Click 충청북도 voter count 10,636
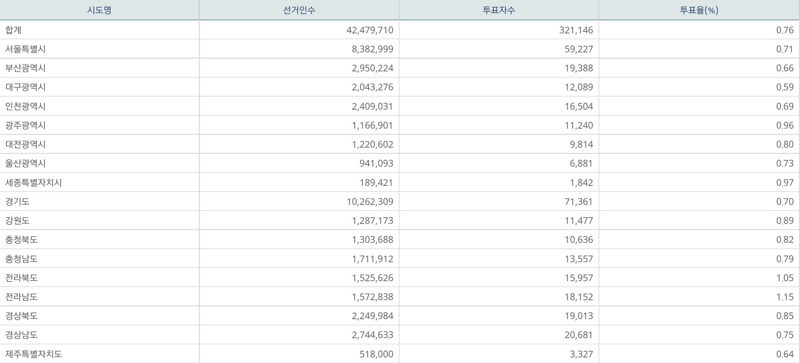Screen dimensions: 800x363 579,240
